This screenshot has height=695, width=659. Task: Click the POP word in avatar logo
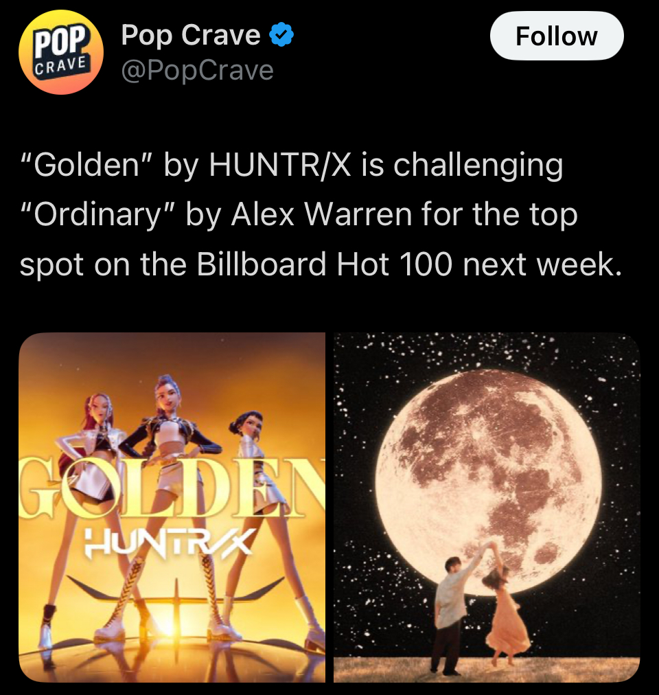point(60,41)
